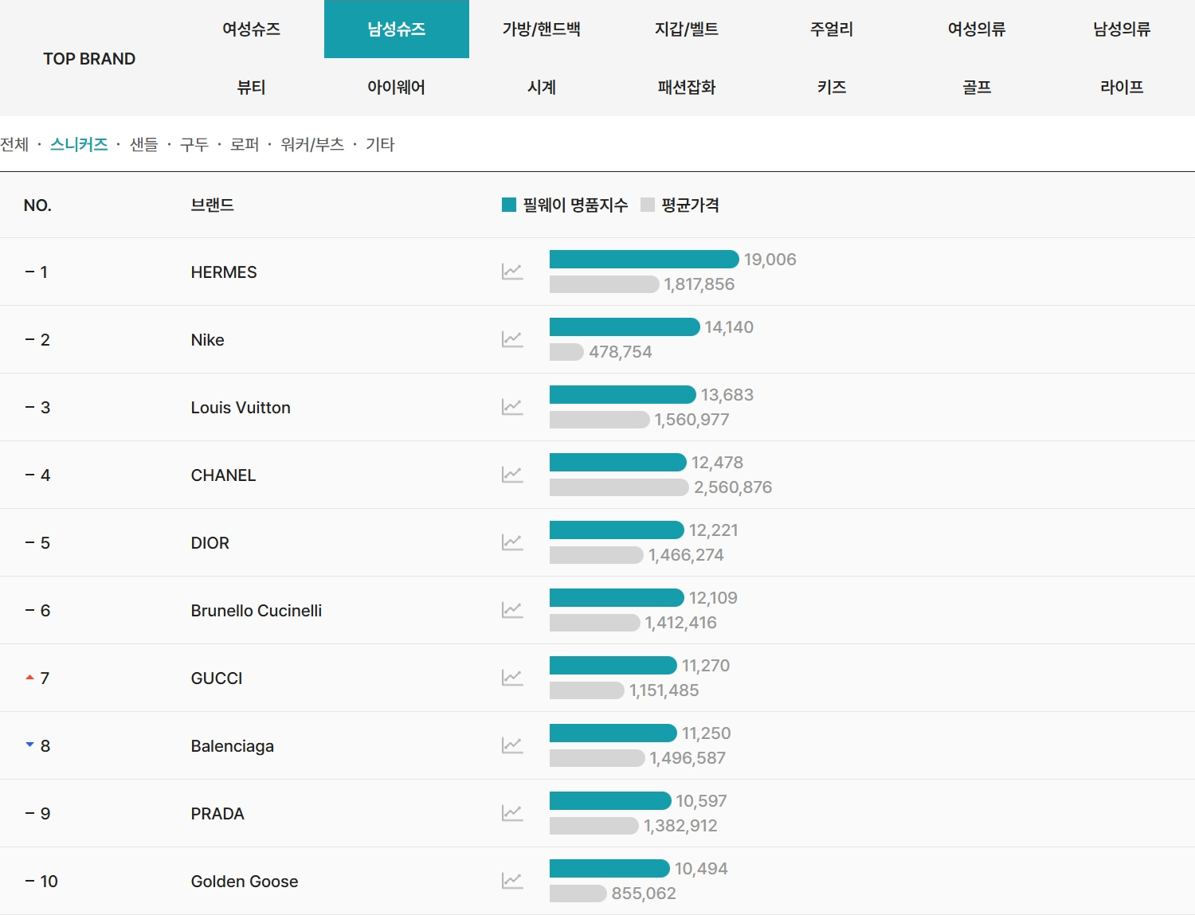Switch to the 여성슈즈 tab
Viewport: 1195px width, 915px height.
(x=251, y=29)
